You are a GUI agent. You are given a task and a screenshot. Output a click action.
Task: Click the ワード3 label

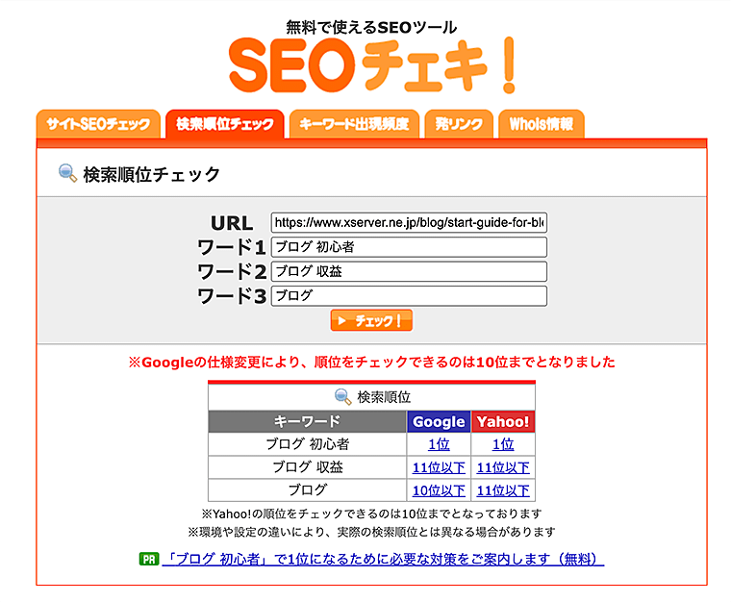point(232,296)
